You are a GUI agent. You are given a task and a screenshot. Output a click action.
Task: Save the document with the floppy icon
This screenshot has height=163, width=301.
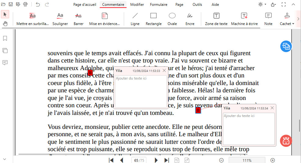(11, 4)
